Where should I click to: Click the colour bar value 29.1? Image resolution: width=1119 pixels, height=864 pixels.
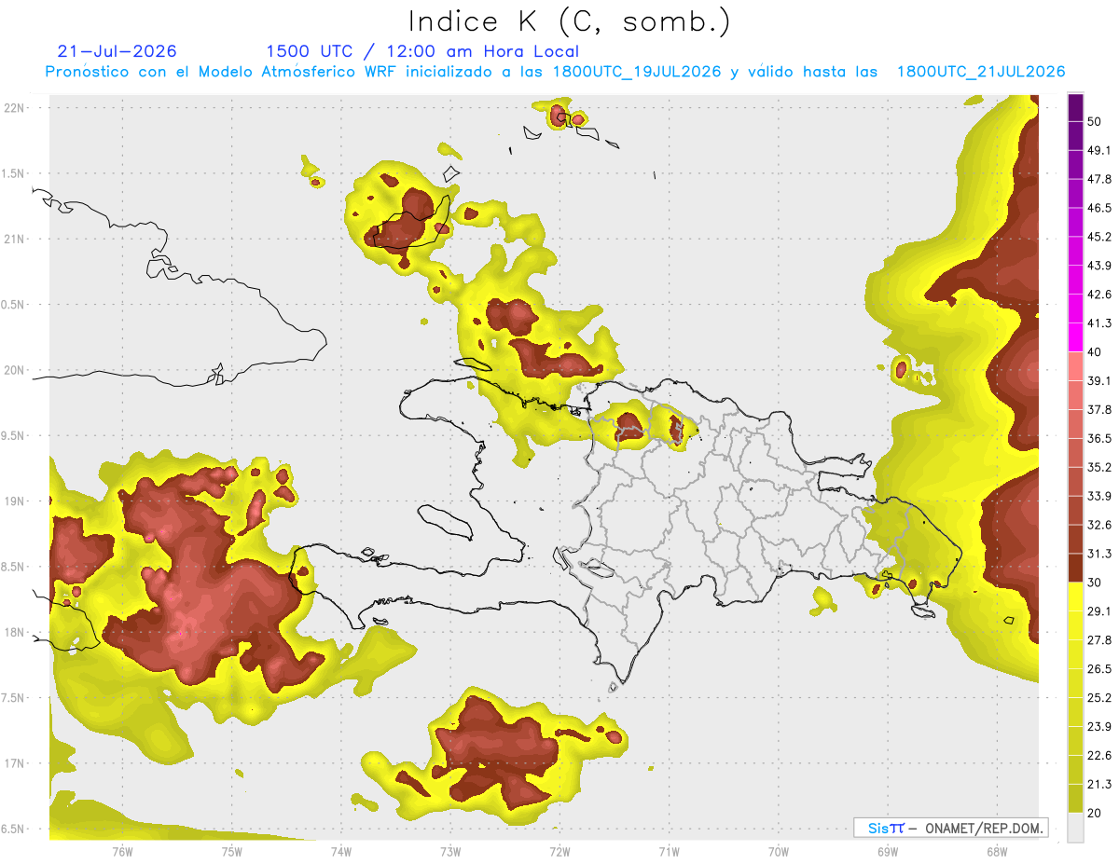tap(1099, 611)
